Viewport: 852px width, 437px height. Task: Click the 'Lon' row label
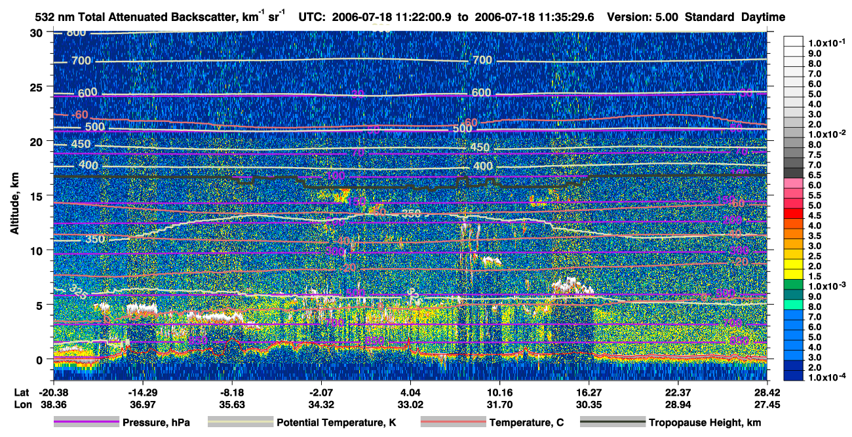pos(22,404)
